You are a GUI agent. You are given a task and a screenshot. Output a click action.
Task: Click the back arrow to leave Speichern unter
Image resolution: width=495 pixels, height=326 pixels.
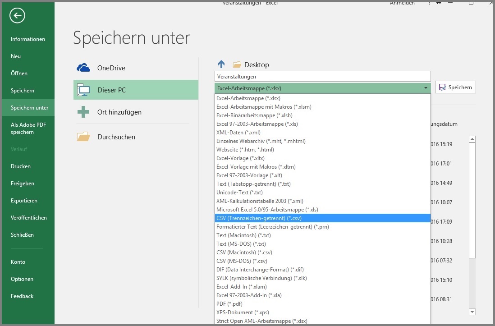pyautogui.click(x=17, y=15)
